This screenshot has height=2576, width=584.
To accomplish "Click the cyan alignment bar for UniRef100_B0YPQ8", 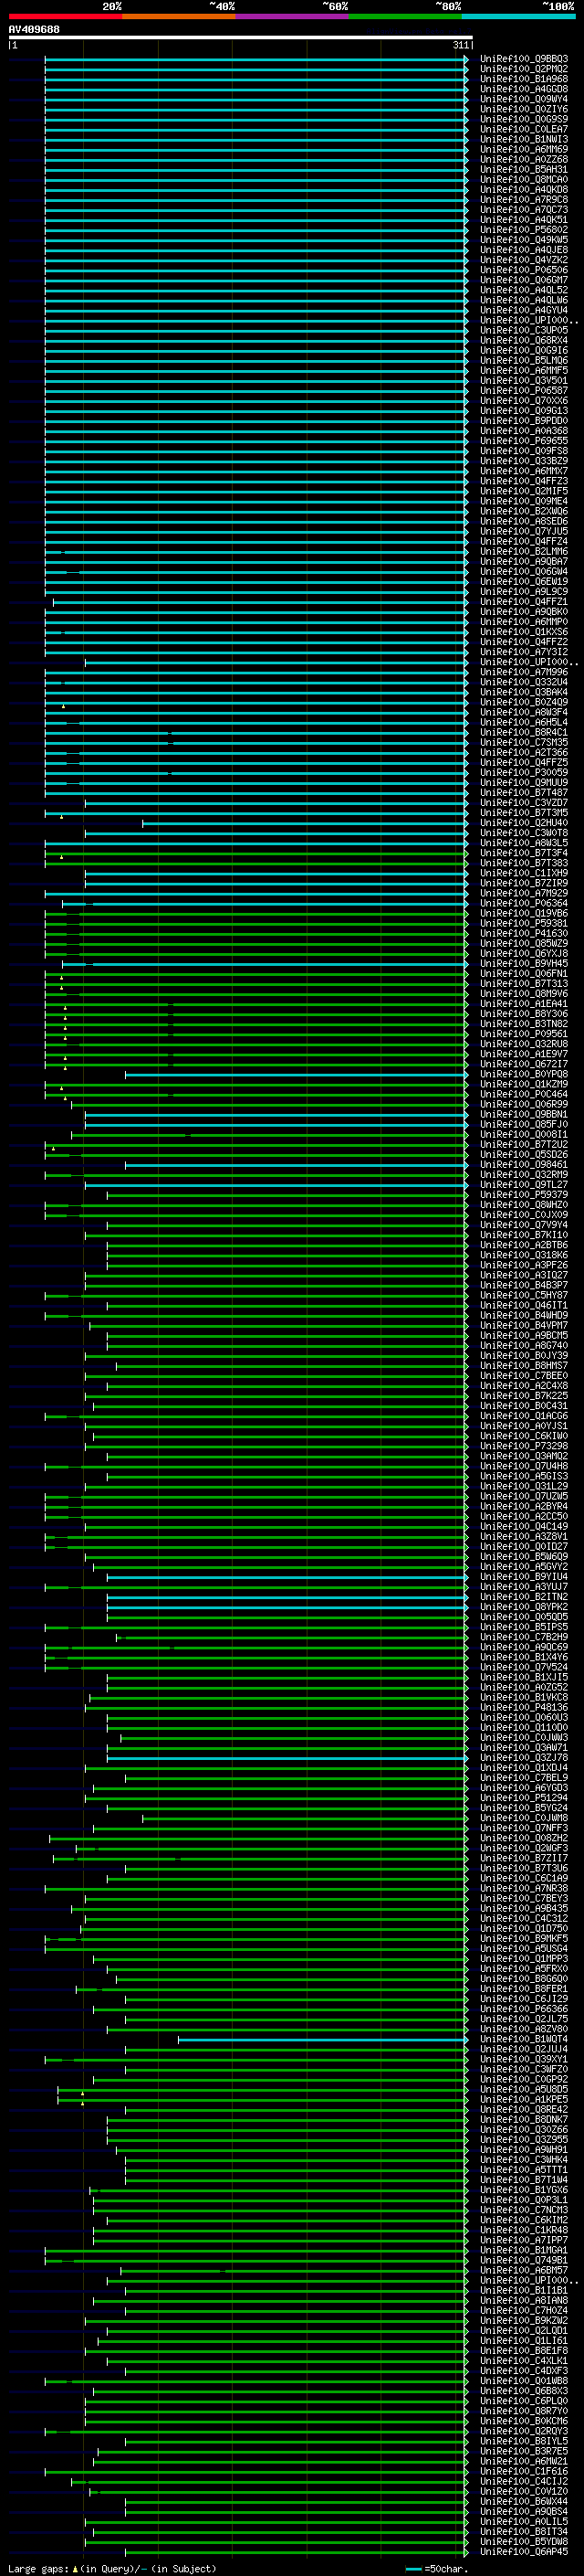I will point(296,1074).
